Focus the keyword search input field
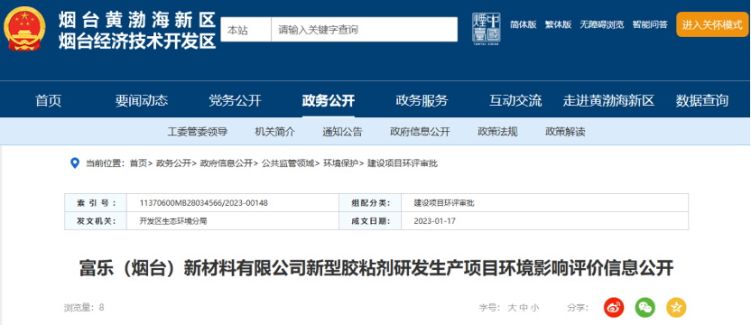The height and width of the screenshot is (325, 751). tap(365, 30)
